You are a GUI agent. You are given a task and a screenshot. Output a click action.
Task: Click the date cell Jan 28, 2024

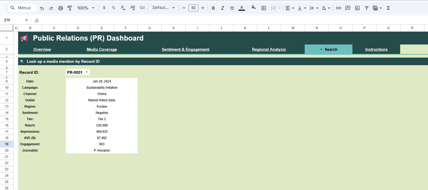(x=102, y=81)
